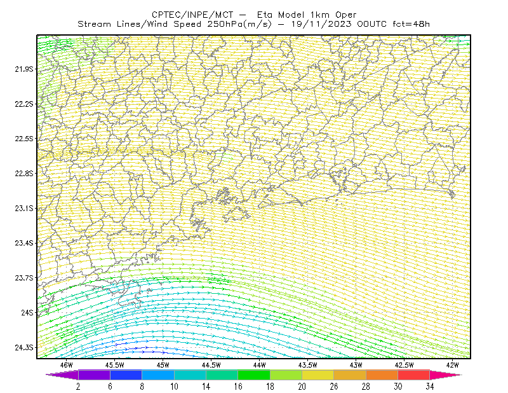Select the gold swatch between 26 and 28
This screenshot has height=393, width=508.
point(350,375)
